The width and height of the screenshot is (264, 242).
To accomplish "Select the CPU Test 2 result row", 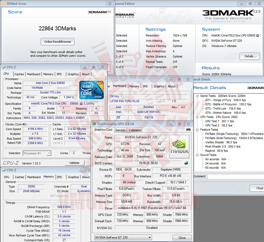I will tap(219, 125).
